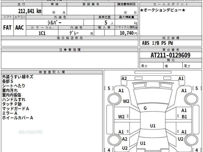The image size is (203, 152).
Task: Select the note 外装うすい線キズ
Action: [x=18, y=77]
